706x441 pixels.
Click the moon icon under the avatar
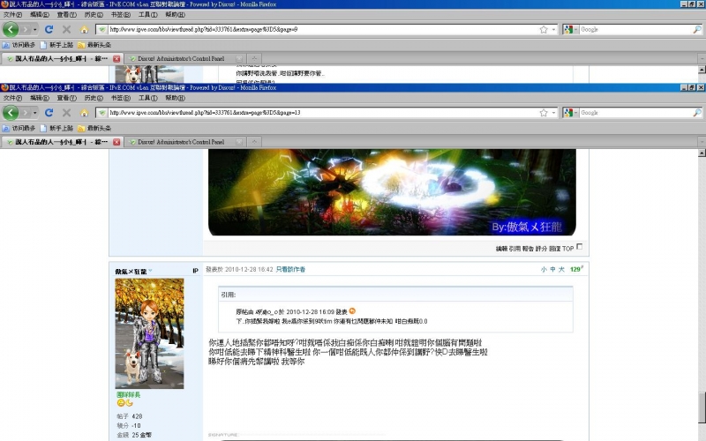coord(129,403)
